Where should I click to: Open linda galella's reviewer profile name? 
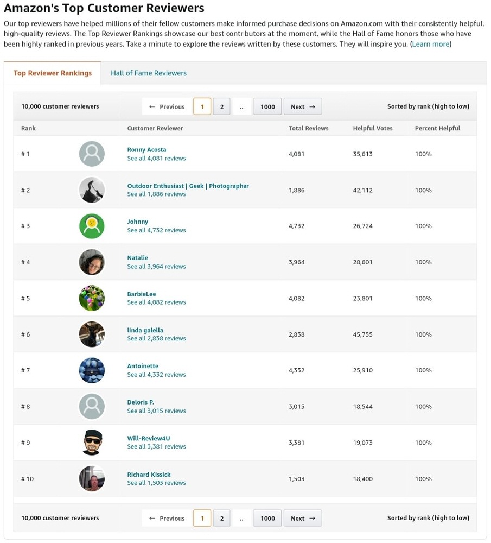coord(145,330)
